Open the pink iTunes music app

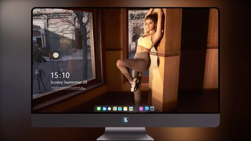point(141,109)
